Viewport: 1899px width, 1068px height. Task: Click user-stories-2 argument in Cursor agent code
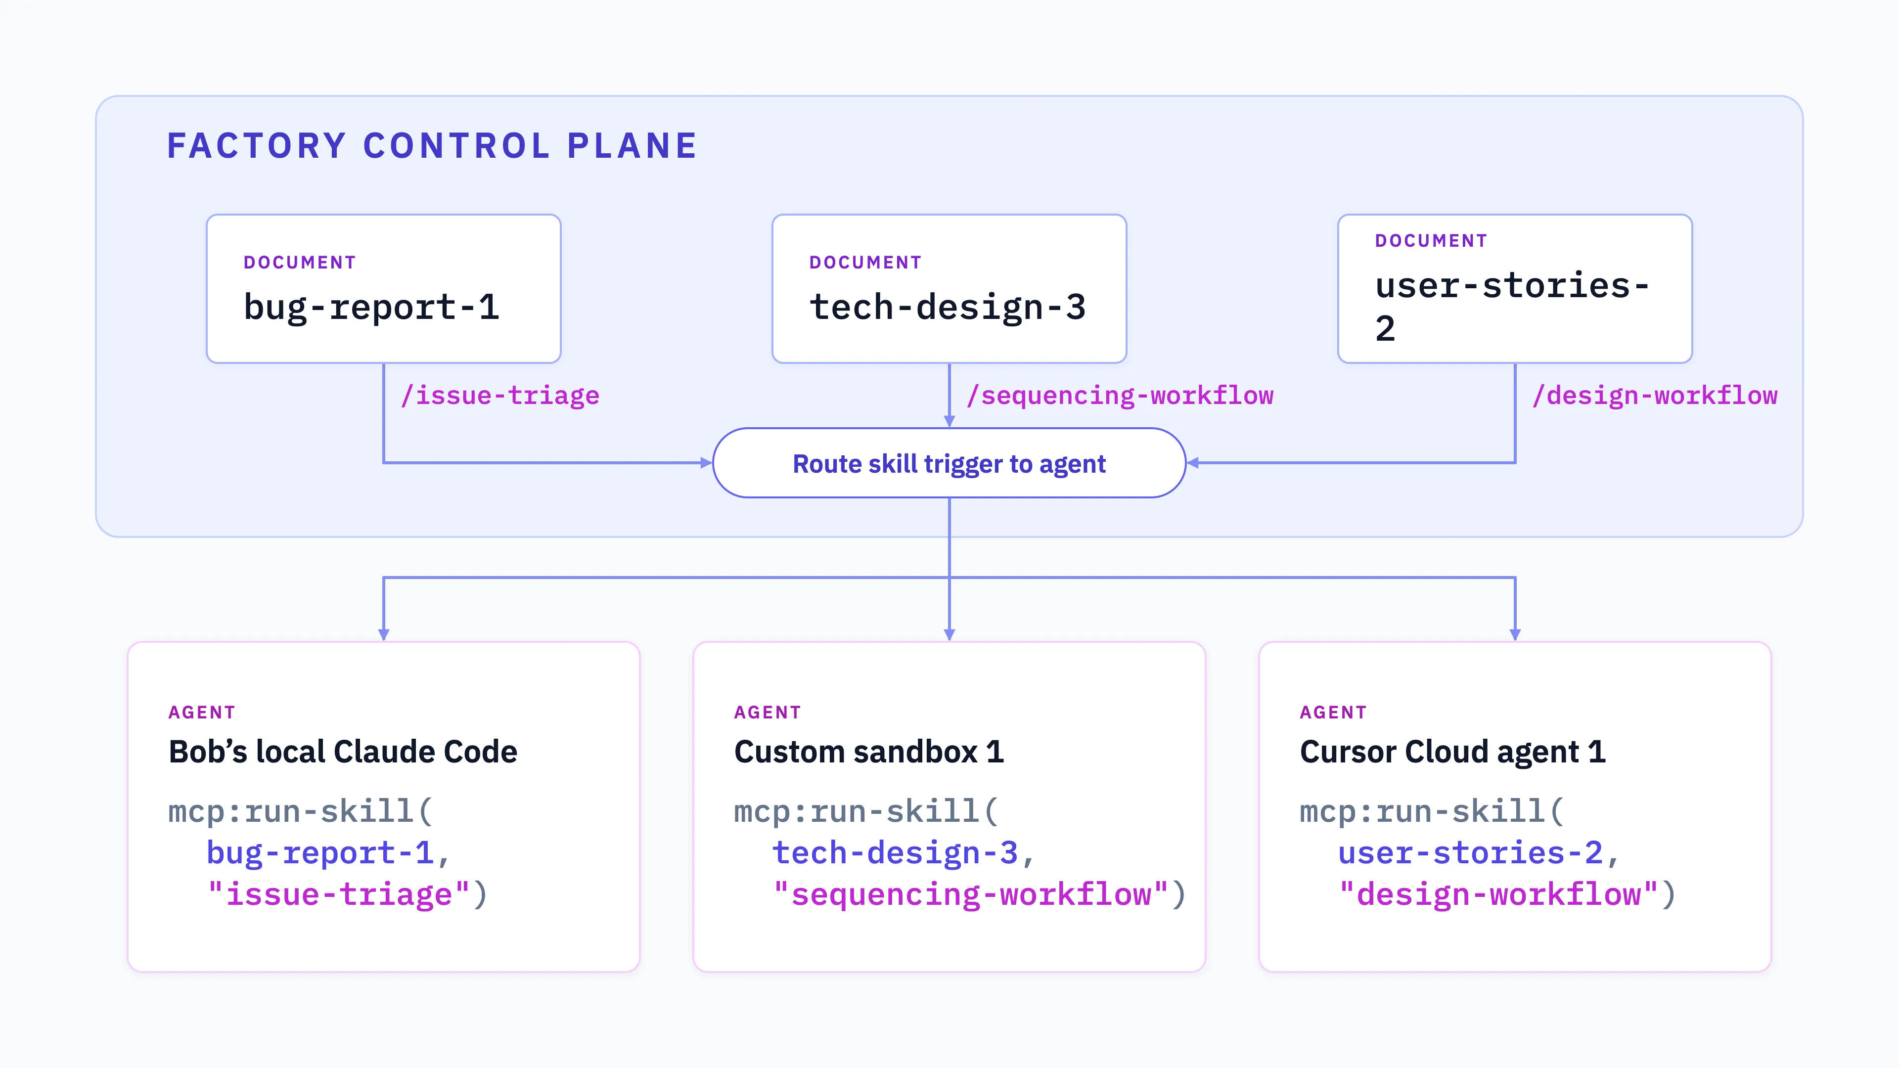(x=1470, y=853)
